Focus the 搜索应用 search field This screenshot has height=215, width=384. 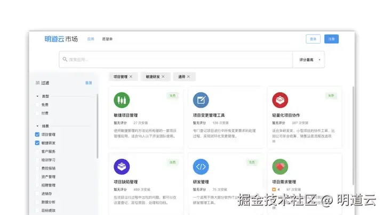coord(176,60)
